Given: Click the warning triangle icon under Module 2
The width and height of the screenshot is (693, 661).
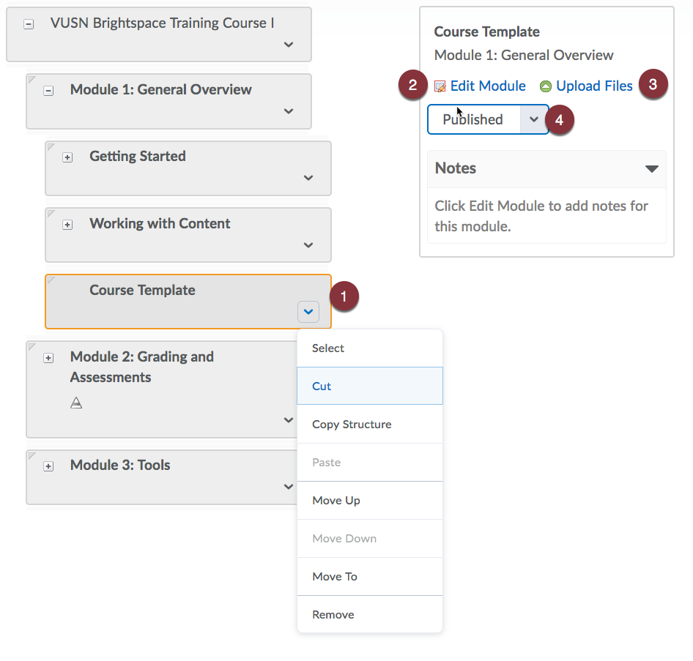Looking at the screenshot, I should click(x=76, y=403).
